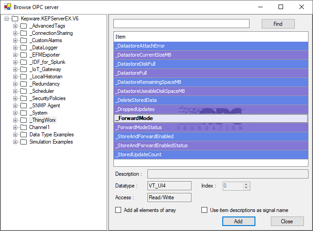313x231 pixels.
Task: Select the _ForwardModeStatus item
Action: (211, 127)
